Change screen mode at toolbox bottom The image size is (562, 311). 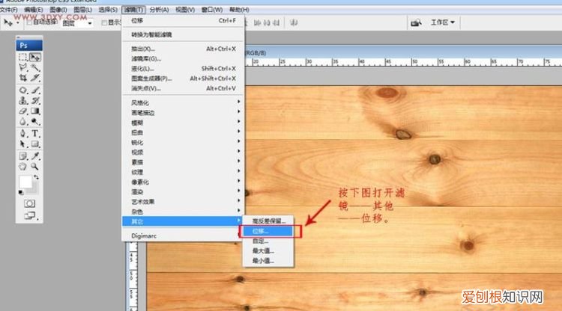30,215
